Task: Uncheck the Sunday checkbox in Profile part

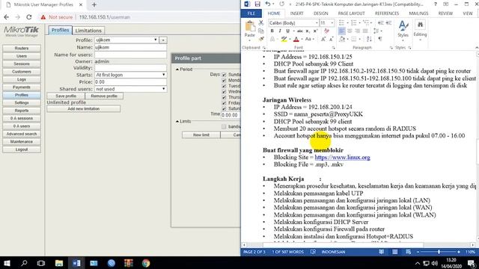Action: click(224, 75)
